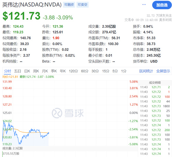Viewport: 172px width, 157px height.
Task: Click the 可卖空 tag
Action: point(83,5)
